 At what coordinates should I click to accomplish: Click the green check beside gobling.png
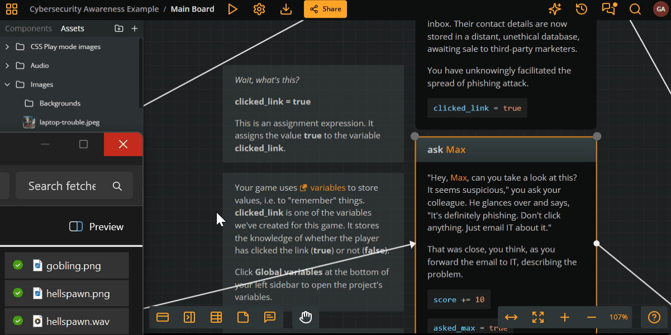click(x=18, y=265)
